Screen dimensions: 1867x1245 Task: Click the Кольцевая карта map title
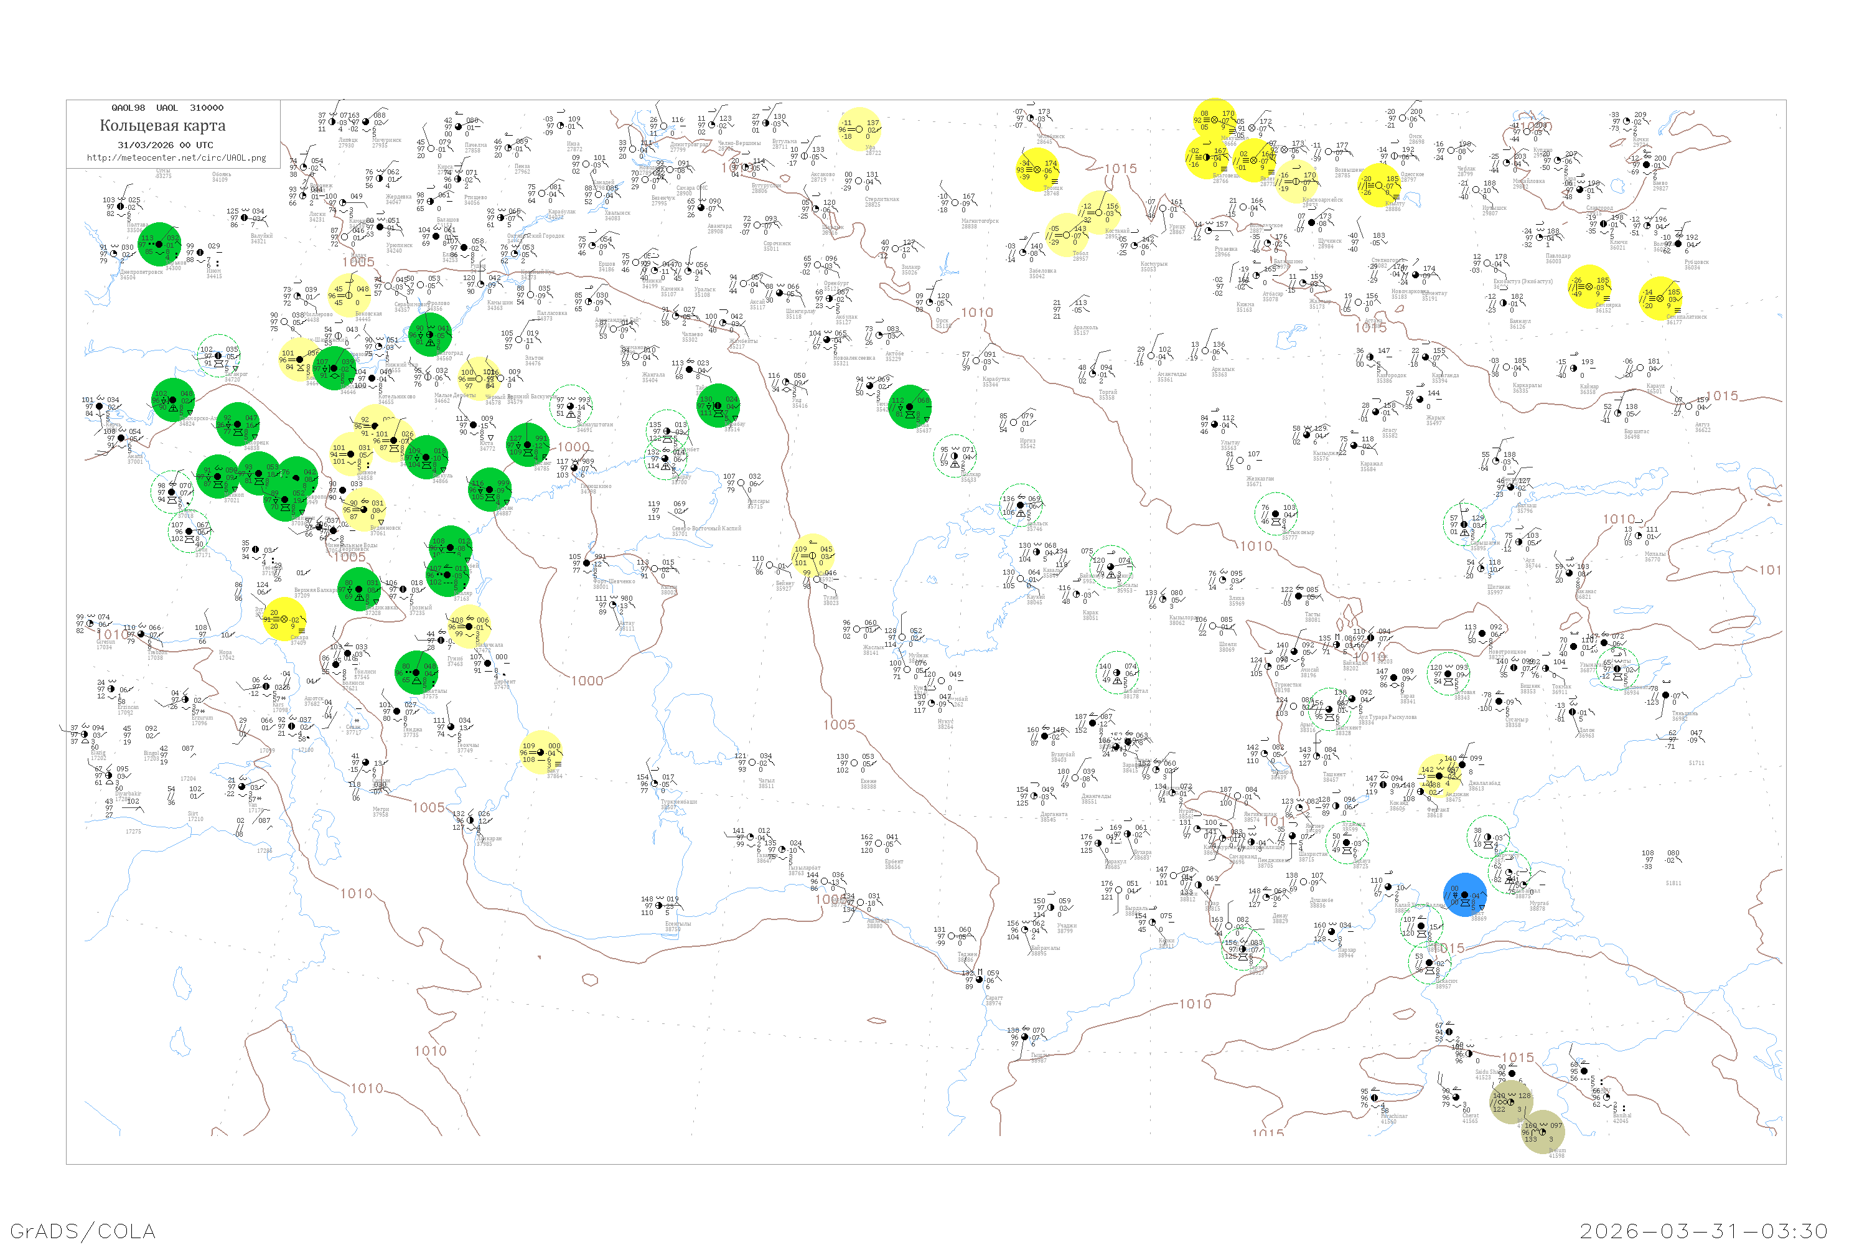point(162,126)
